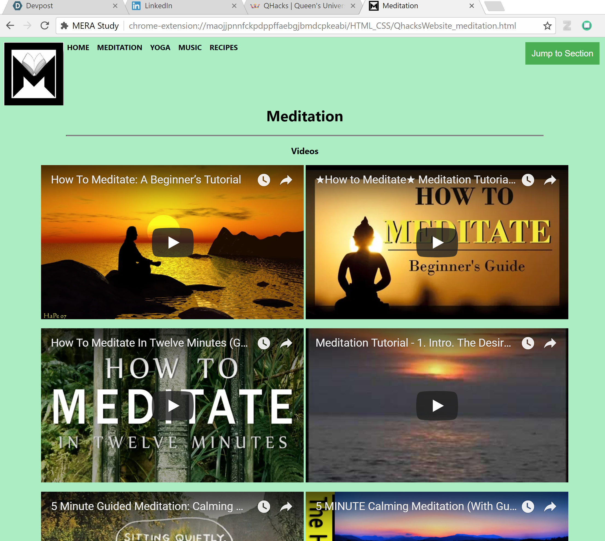Go back to HOME
Image resolution: width=605 pixels, height=541 pixels.
[78, 48]
